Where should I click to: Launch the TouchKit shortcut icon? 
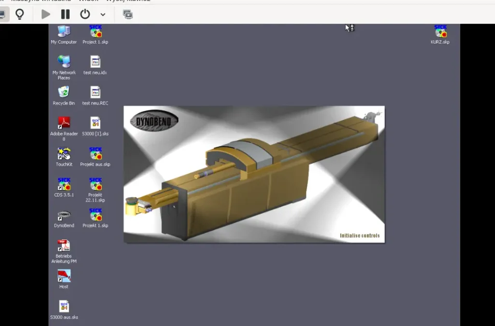pyautogui.click(x=64, y=154)
